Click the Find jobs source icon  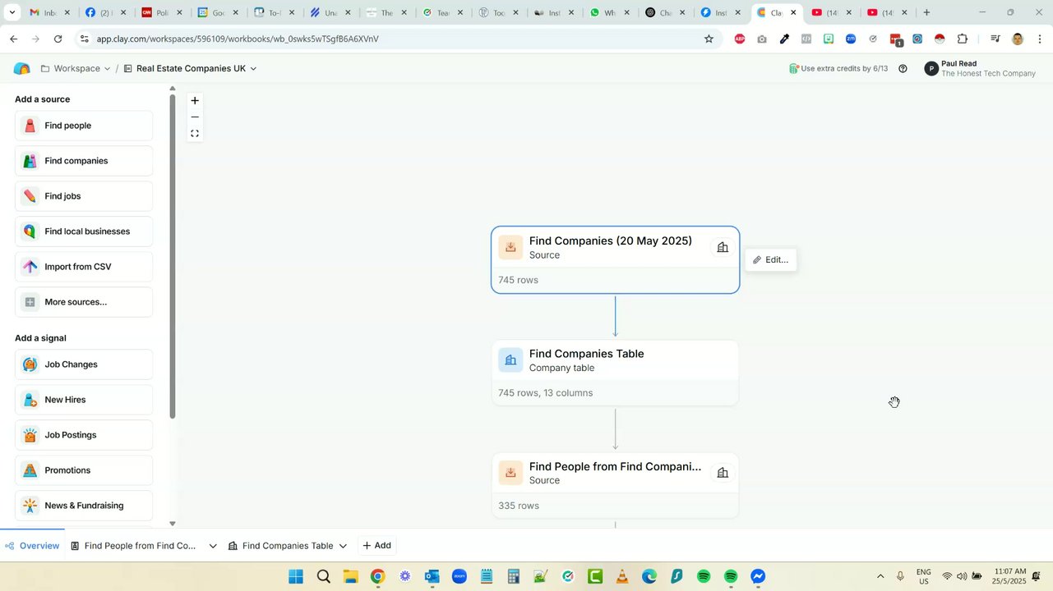coord(30,196)
